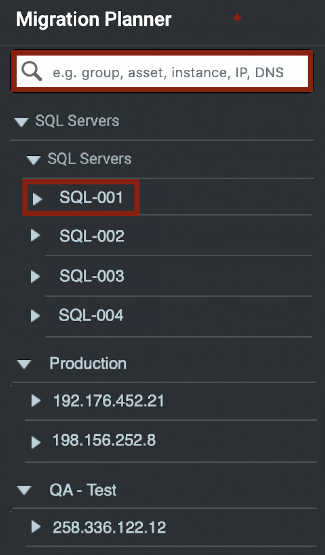Image resolution: width=325 pixels, height=555 pixels.
Task: Expand the 258.336.122.12 node arrow
Action: coord(36,527)
